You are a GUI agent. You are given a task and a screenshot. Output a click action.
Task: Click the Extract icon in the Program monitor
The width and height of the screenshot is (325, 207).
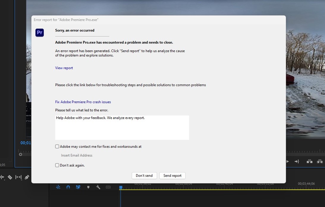(320, 161)
